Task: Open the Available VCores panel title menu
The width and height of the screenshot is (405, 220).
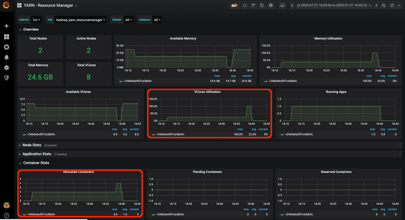Action: click(78, 92)
